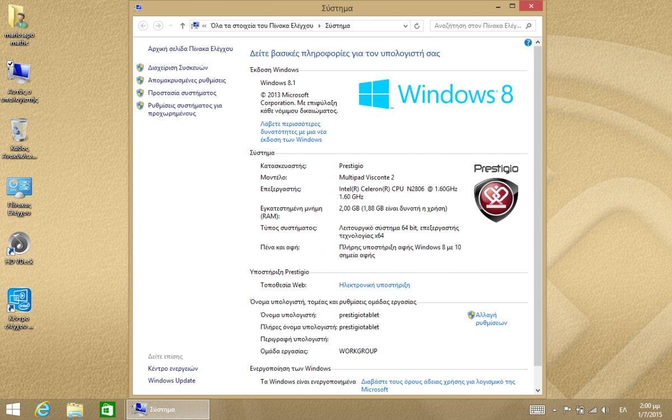Screen dimensions: 672x420
Task: Click the 'Σύστημα' breadcrumb segment
Action: click(338, 26)
